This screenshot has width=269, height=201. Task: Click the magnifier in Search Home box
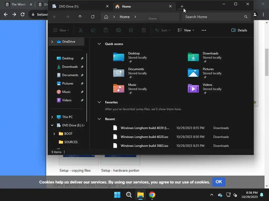click(x=246, y=17)
